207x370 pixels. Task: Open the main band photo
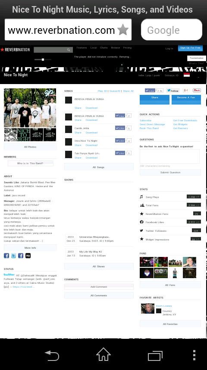tap(30, 108)
